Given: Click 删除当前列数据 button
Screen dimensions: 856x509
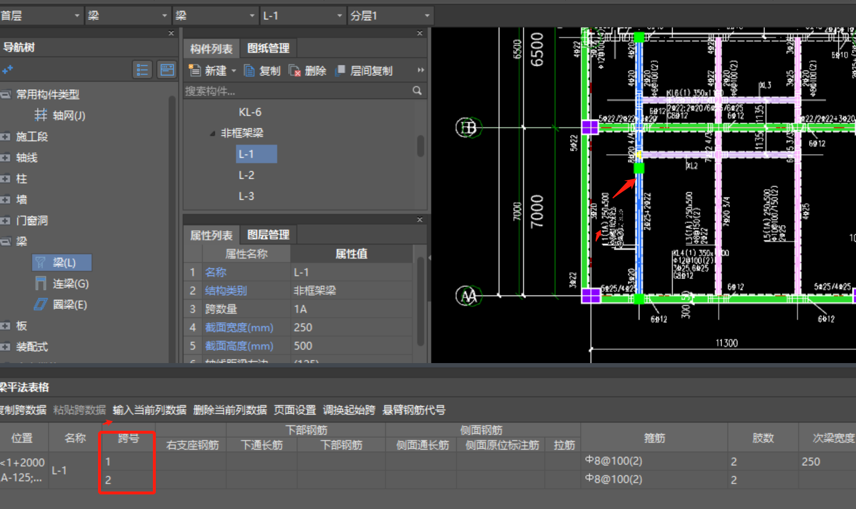Looking at the screenshot, I should pyautogui.click(x=230, y=410).
